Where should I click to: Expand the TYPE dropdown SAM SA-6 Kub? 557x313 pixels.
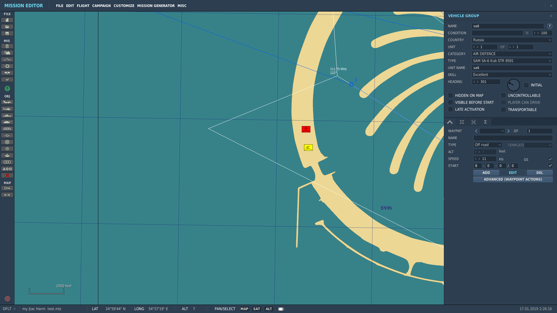point(512,61)
